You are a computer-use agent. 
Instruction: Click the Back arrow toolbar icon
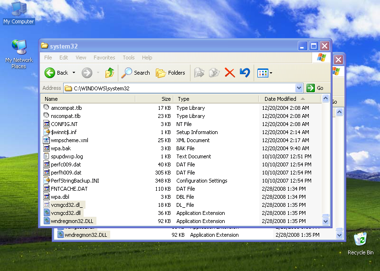pyautogui.click(x=50, y=73)
